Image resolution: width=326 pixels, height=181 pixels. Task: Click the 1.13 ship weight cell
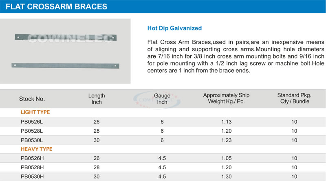pyautogui.click(x=226, y=122)
